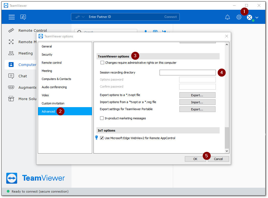Click the lightbulb hint icon in IoT options
The image size is (268, 198).
[x=96, y=138]
